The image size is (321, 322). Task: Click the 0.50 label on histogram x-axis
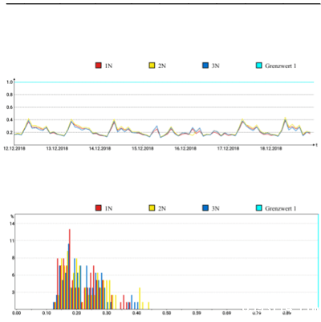[167, 313]
